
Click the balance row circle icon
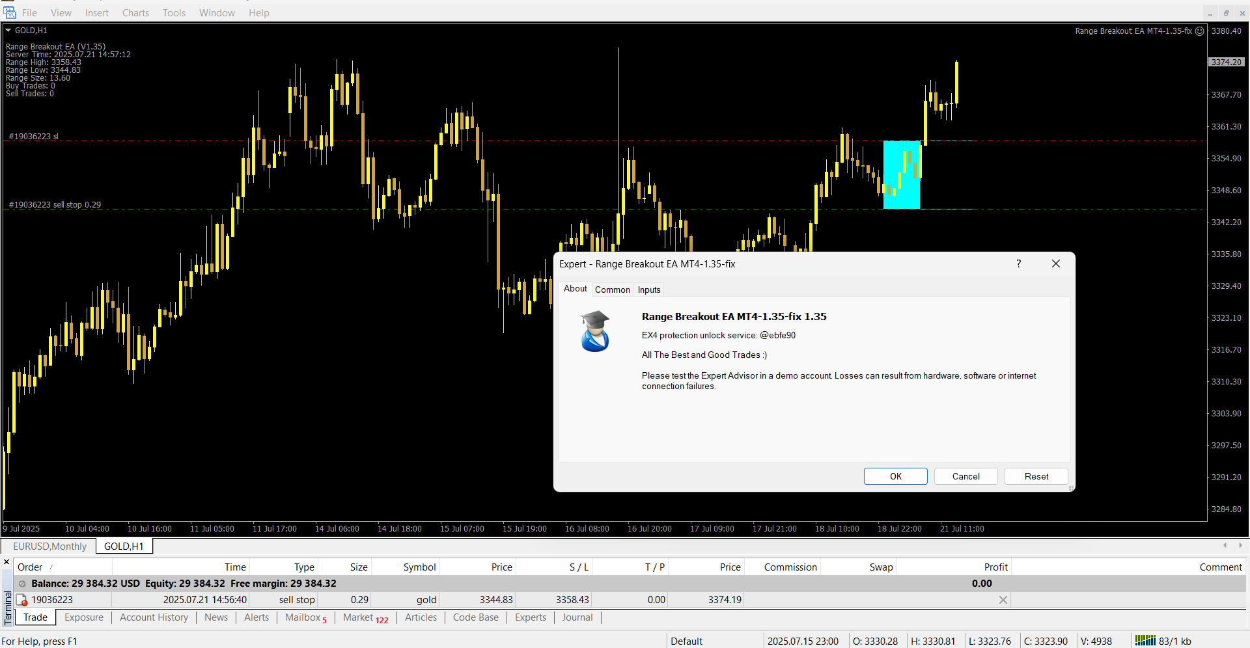(x=22, y=584)
